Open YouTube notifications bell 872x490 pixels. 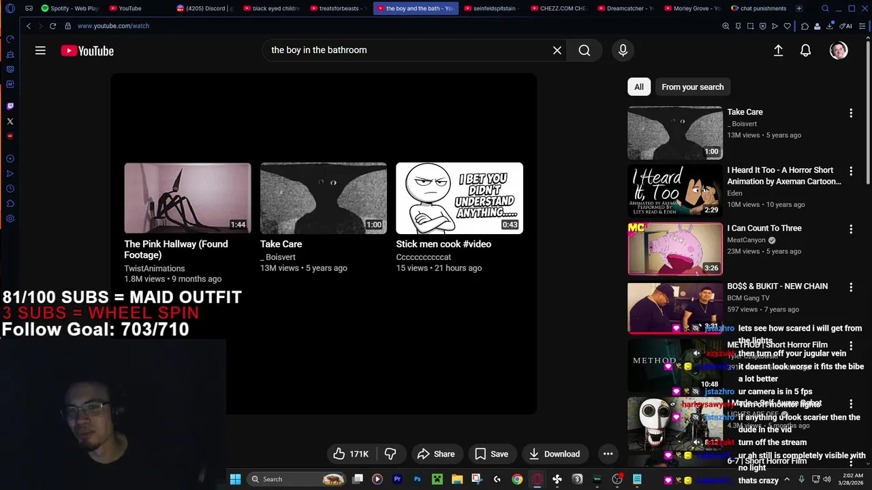pos(806,50)
